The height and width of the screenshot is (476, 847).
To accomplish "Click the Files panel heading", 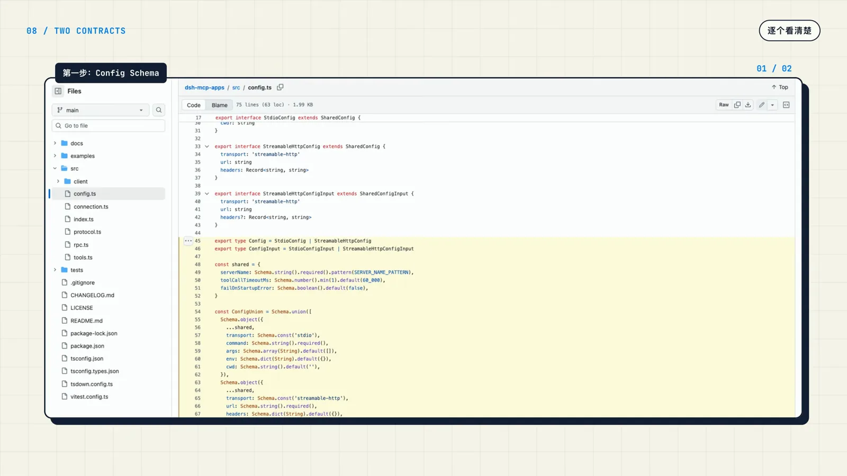I will (75, 91).
